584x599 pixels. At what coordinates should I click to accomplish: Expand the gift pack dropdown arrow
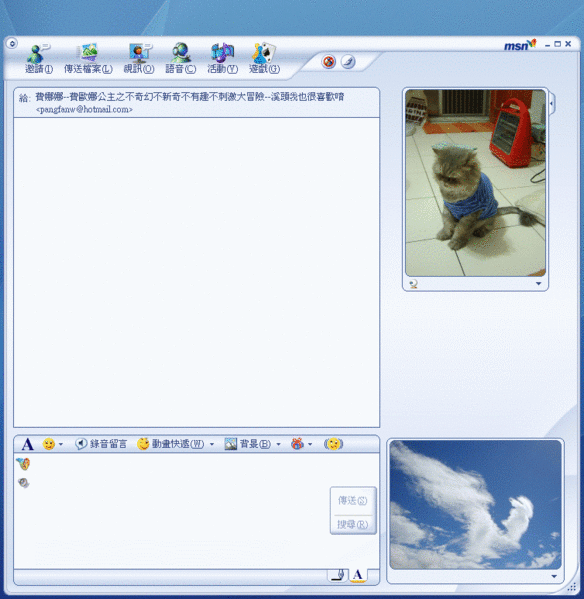(x=310, y=444)
